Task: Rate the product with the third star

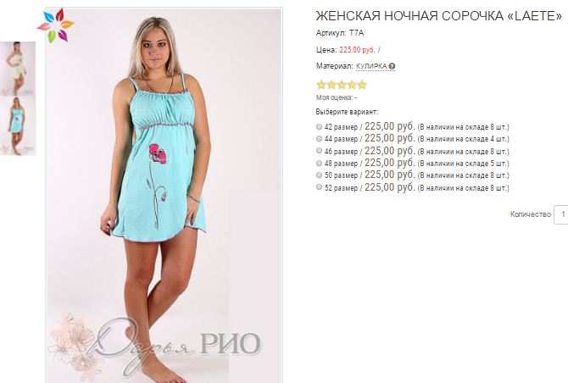Action: [342, 85]
